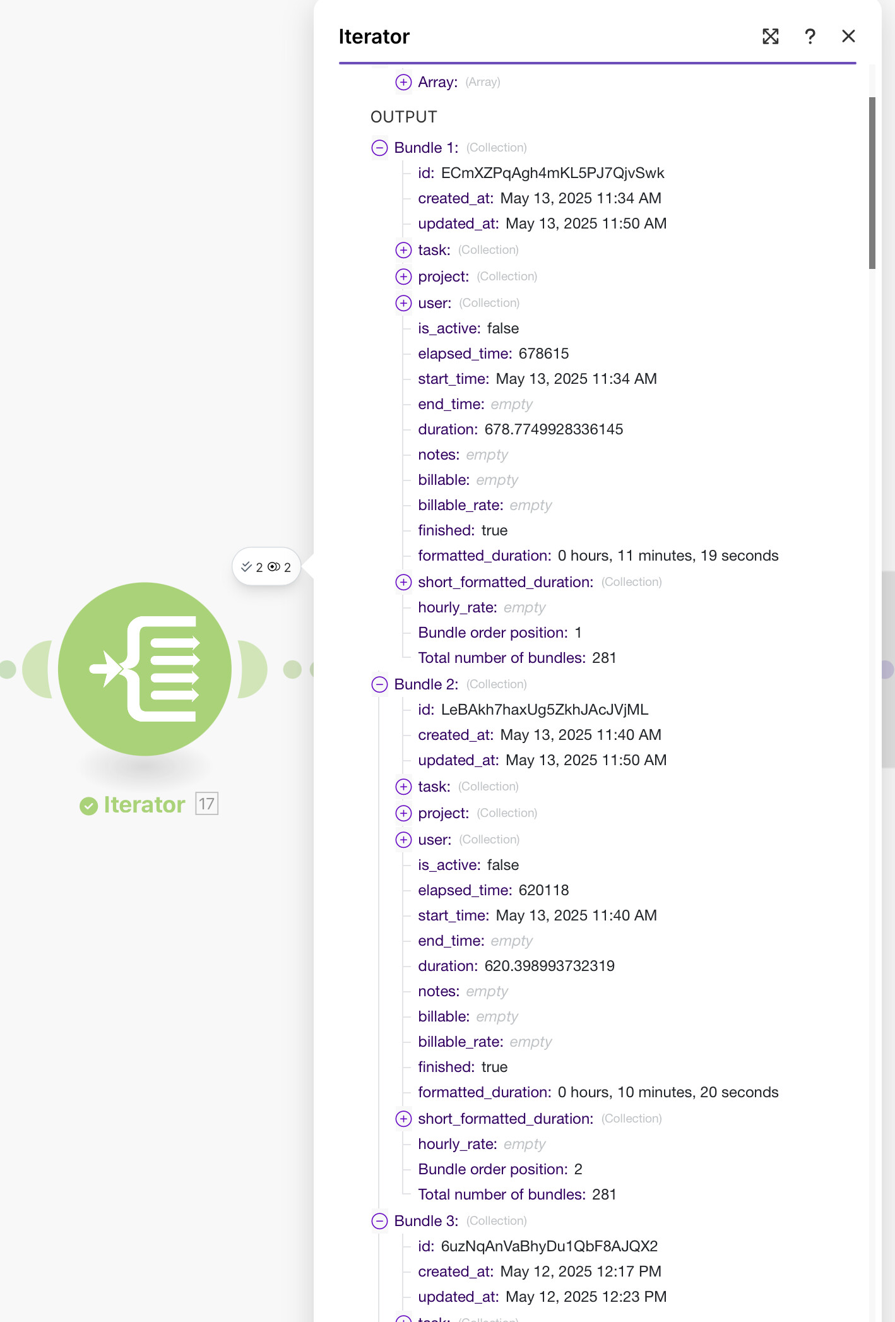Click the green check icon beside Iterator label
The width and height of the screenshot is (895, 1322).
(x=88, y=806)
